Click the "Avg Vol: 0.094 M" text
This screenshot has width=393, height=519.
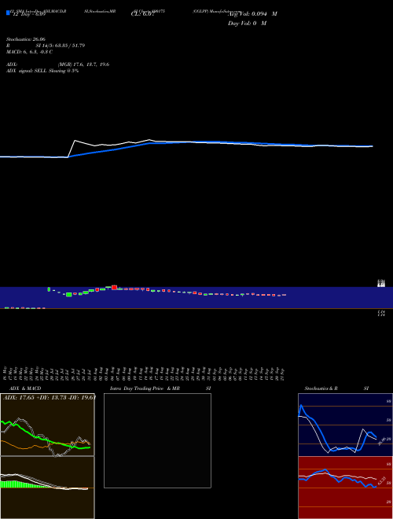tap(252, 14)
